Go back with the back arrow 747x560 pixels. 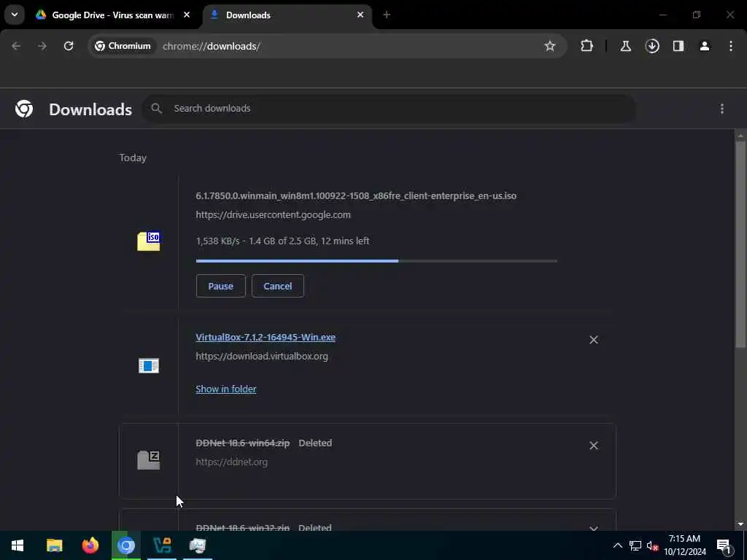click(16, 46)
